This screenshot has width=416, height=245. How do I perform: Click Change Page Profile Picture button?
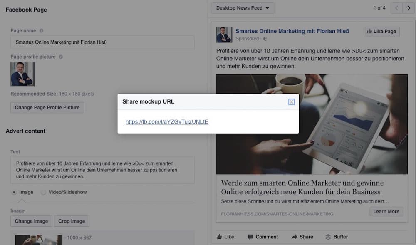(x=47, y=107)
